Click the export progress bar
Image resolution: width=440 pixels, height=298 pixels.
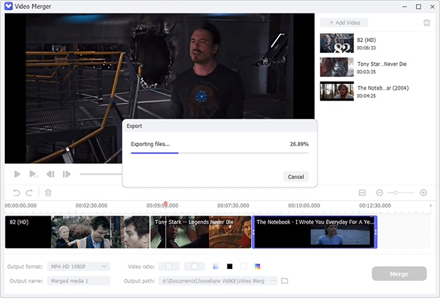click(x=219, y=153)
